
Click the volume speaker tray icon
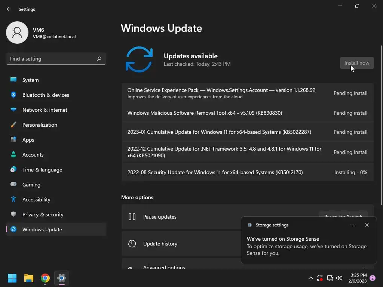(339, 278)
